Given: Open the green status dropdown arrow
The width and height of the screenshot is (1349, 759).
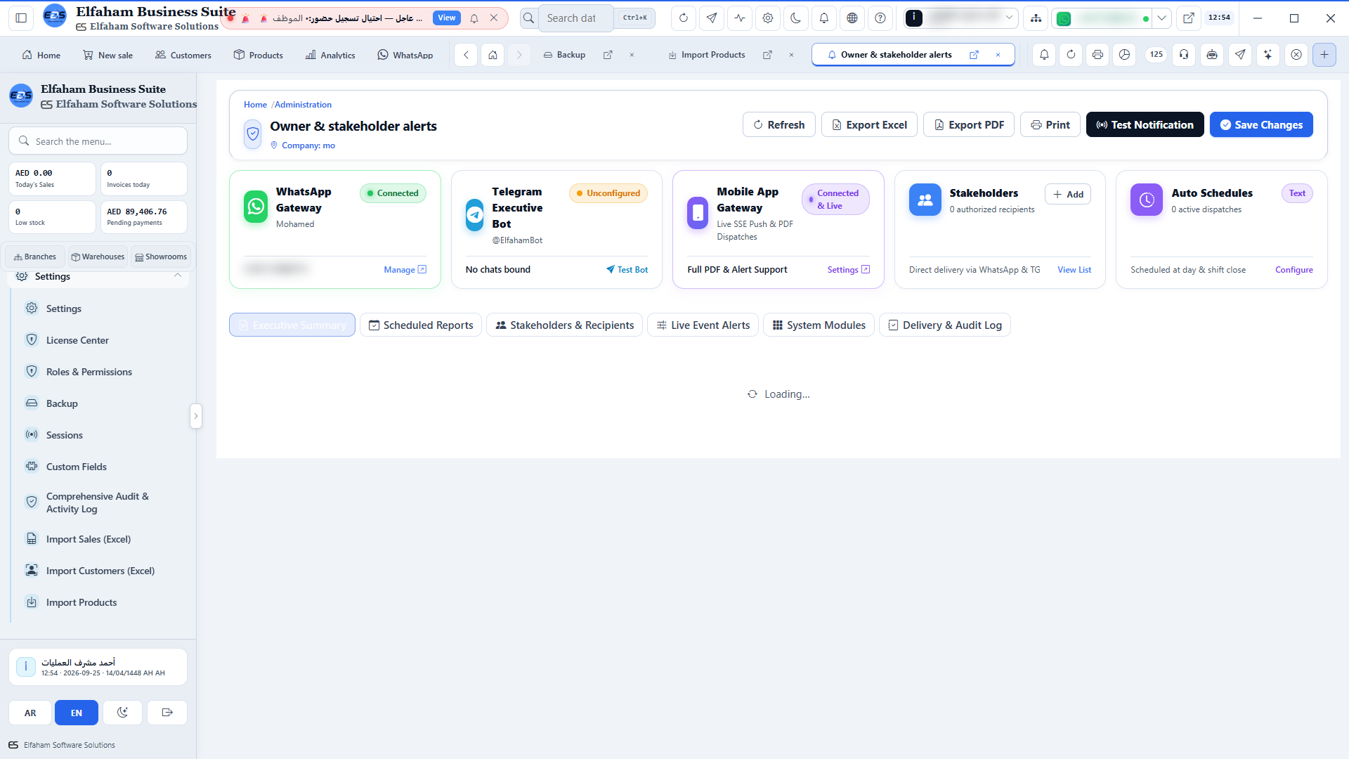Looking at the screenshot, I should click(x=1162, y=18).
